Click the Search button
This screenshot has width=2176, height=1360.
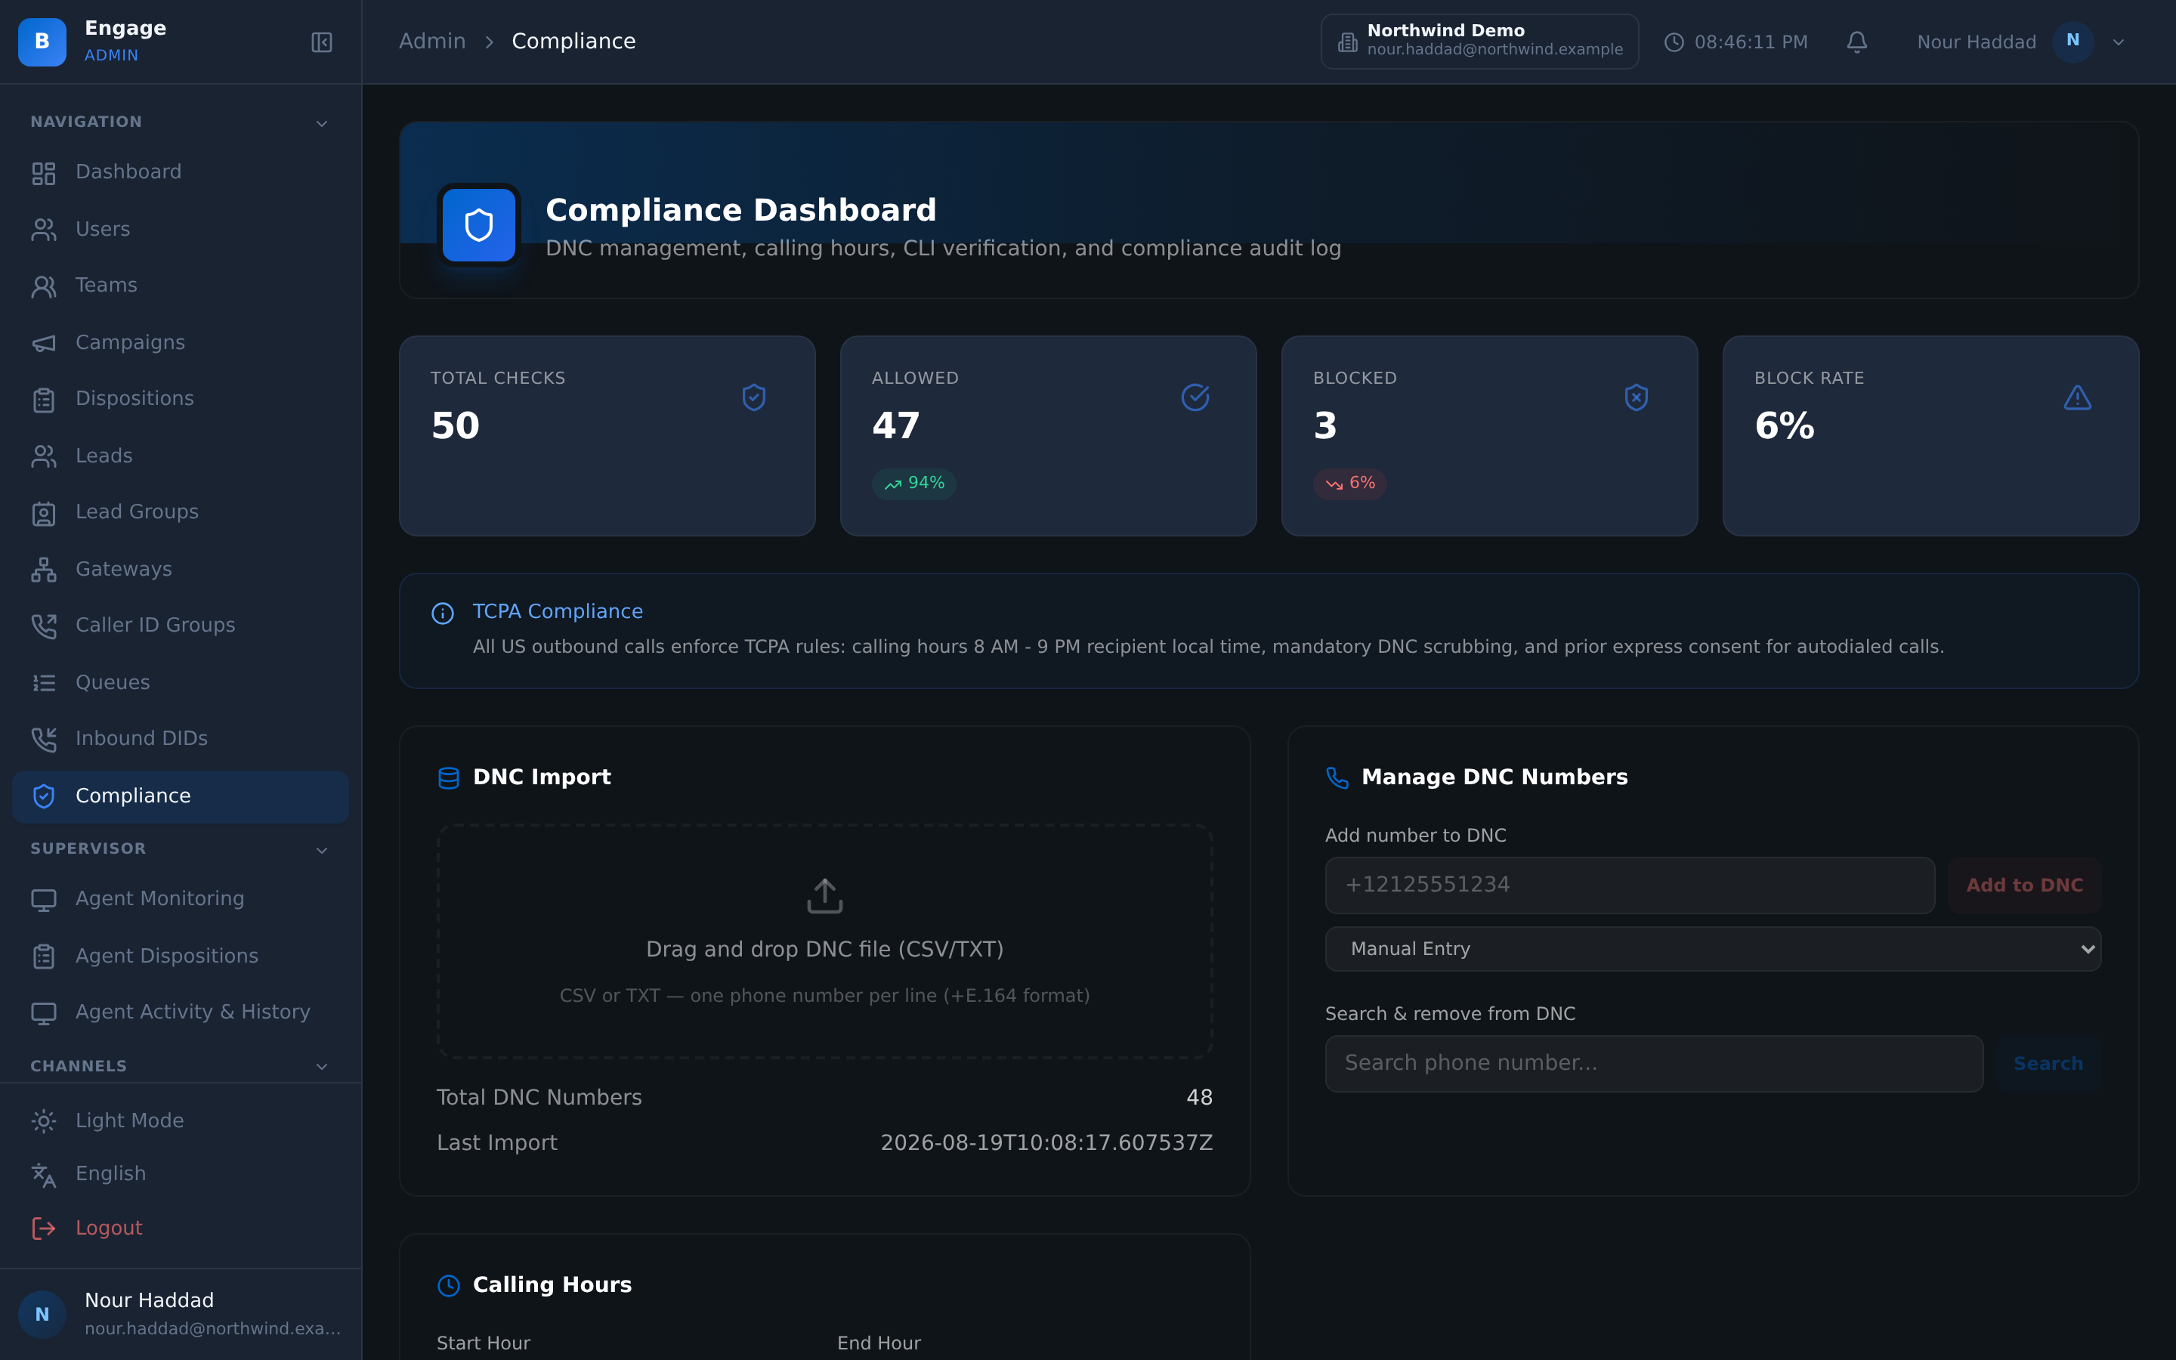coord(2048,1064)
